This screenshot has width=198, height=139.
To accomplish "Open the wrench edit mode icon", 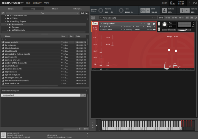I will pos(95,23).
